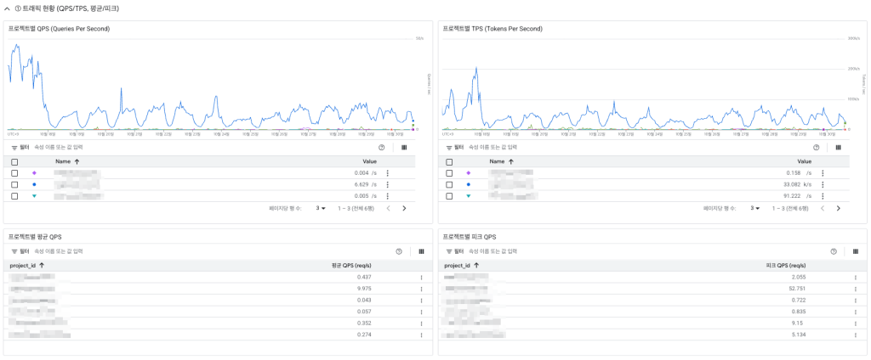Screen dimensions: 871x360
Task: Open row menu for 피크 QPS 0.722
Action: coord(856,300)
